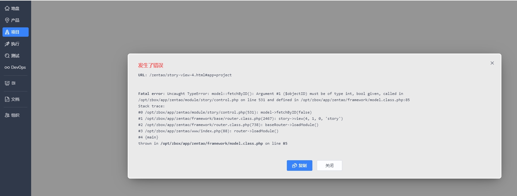This screenshot has width=517, height=196.
Task: Click the people icon for 组织
Action: pos(7,115)
